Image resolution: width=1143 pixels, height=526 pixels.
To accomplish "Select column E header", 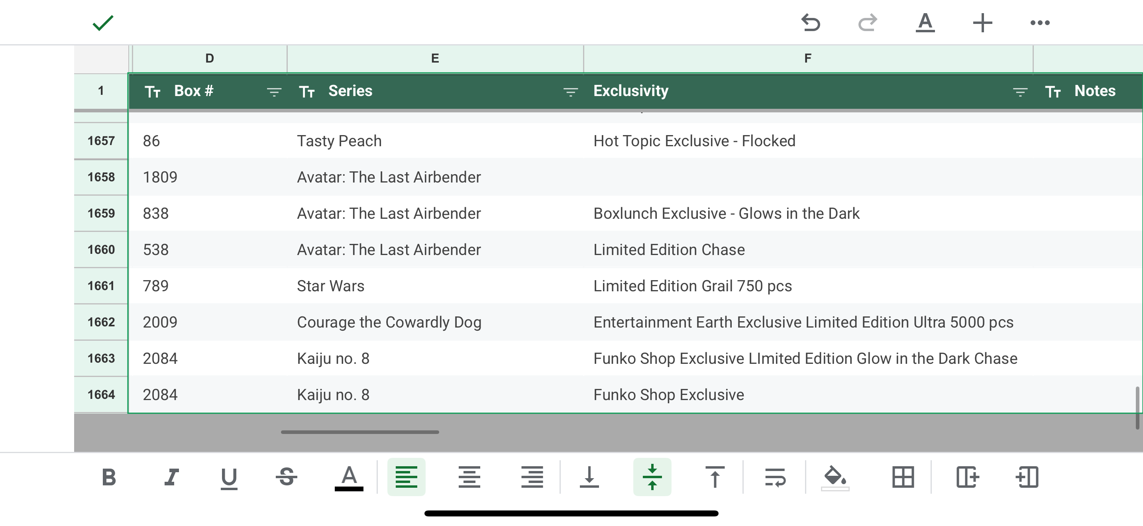I will (435, 58).
